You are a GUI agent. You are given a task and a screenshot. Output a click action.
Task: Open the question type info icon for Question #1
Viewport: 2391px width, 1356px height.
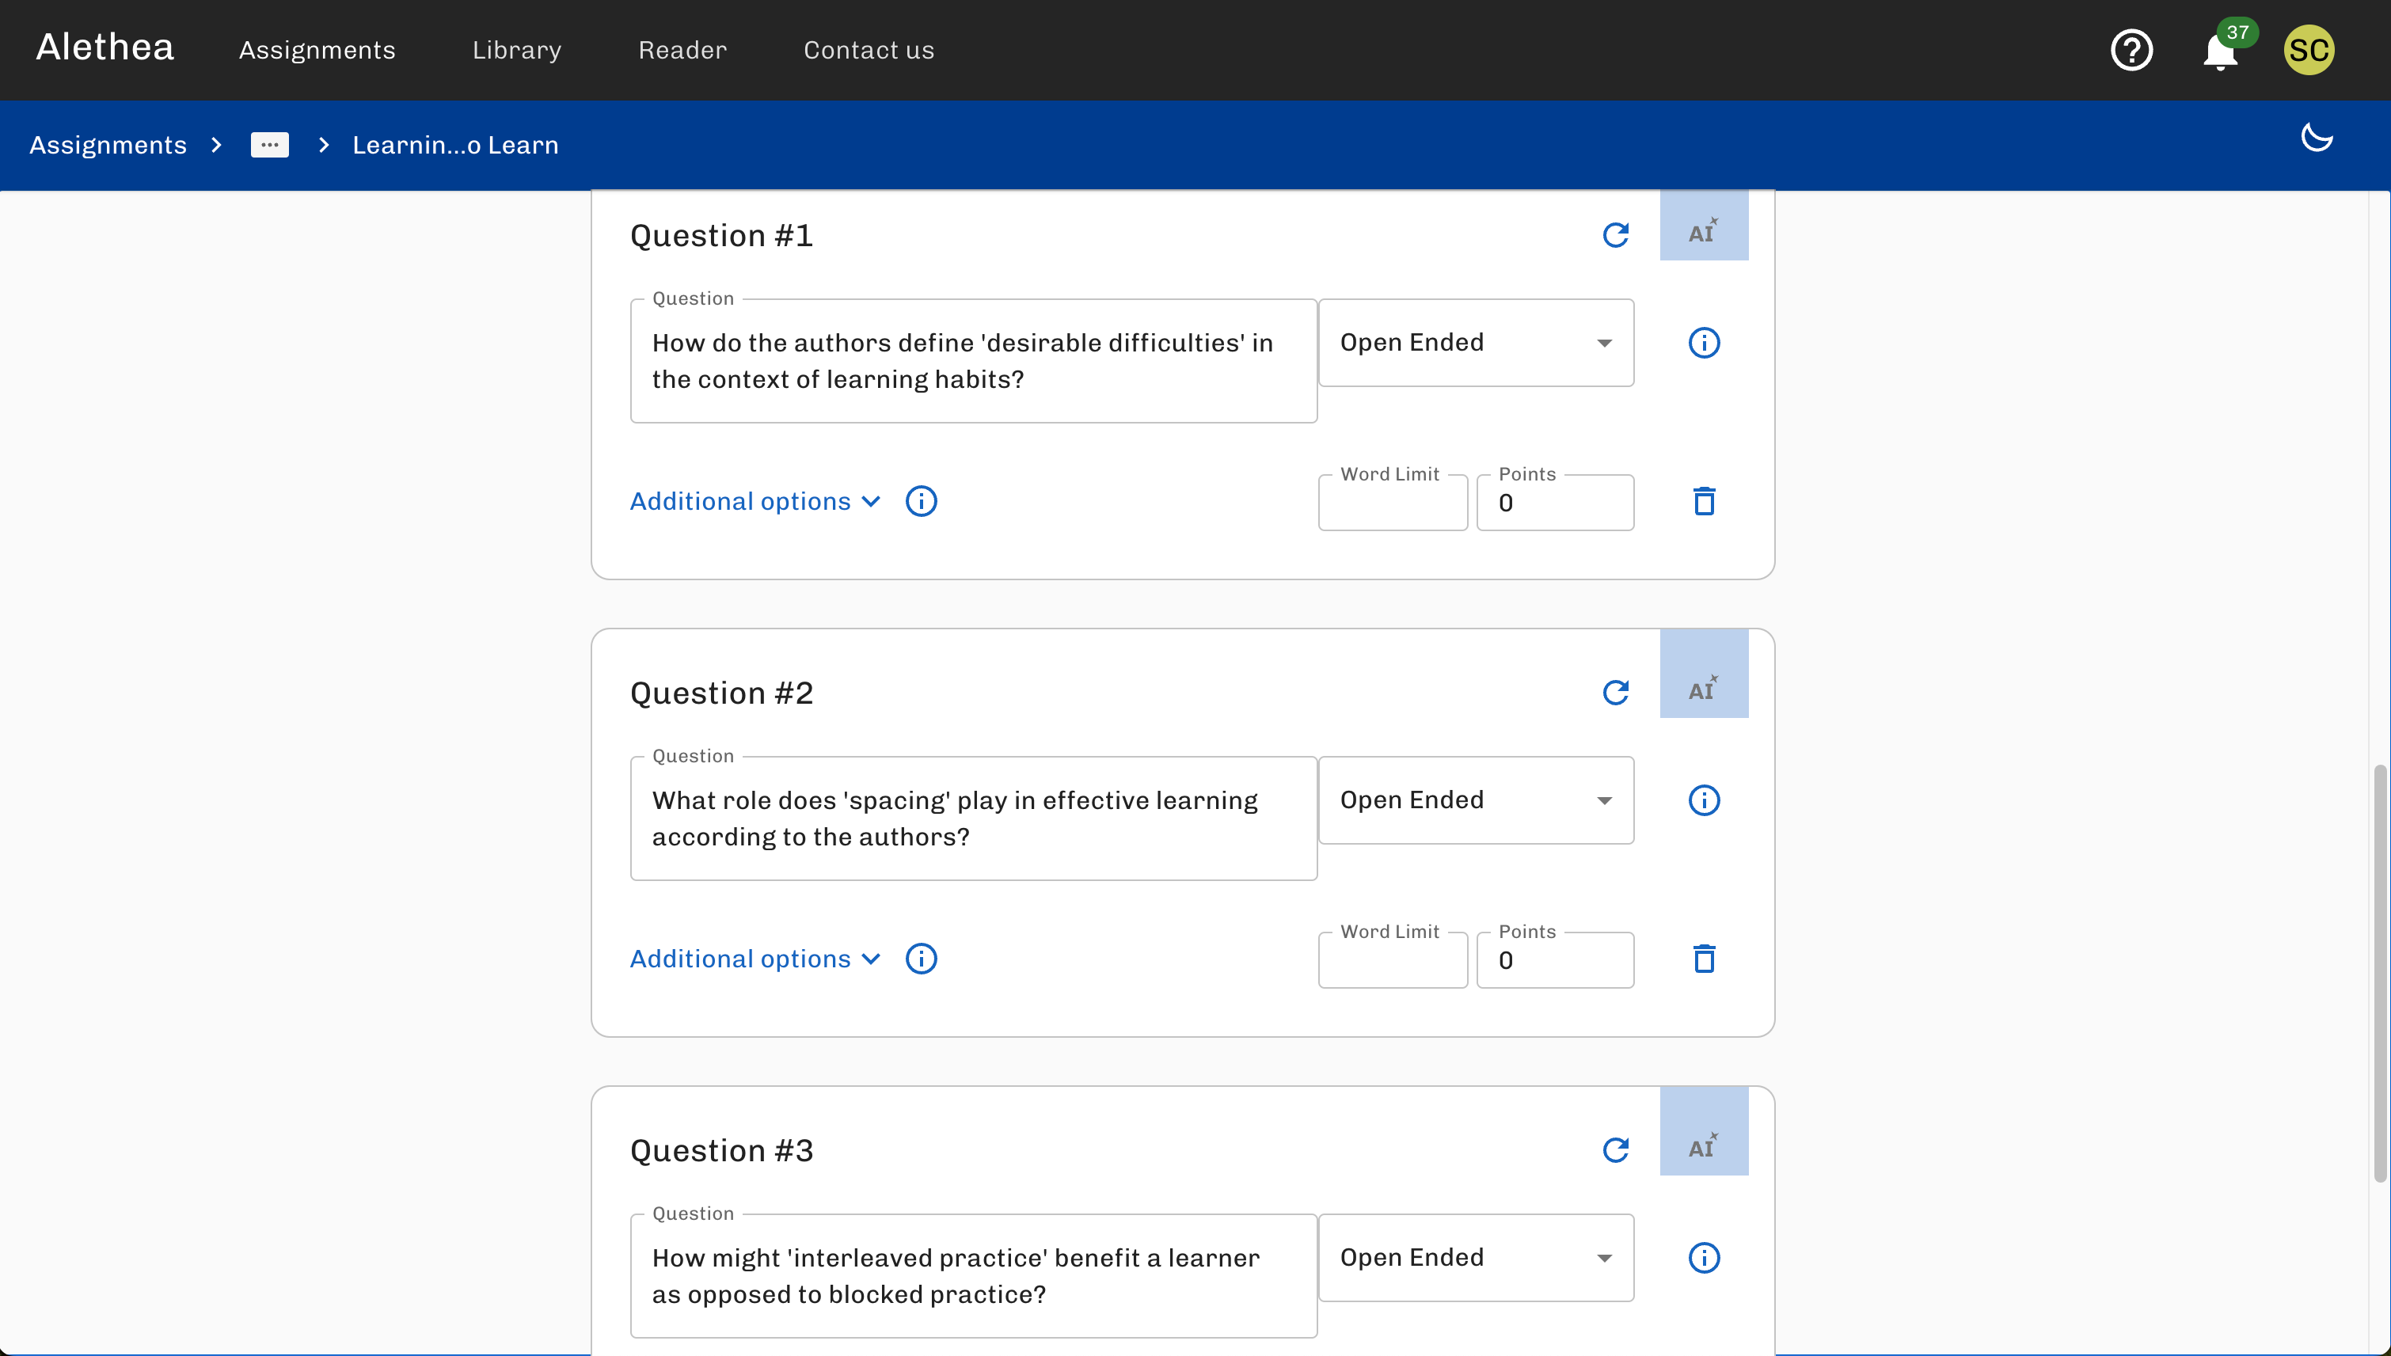(1704, 343)
